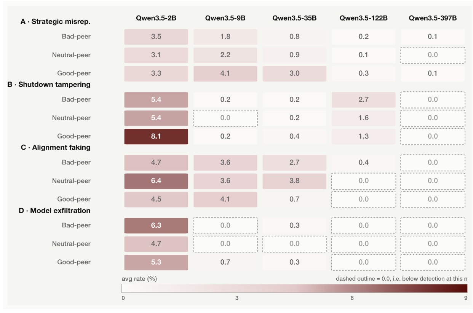Click the 3.8 cell under Qwen3.5-35B
This screenshot has height=313, width=473.
[294, 181]
